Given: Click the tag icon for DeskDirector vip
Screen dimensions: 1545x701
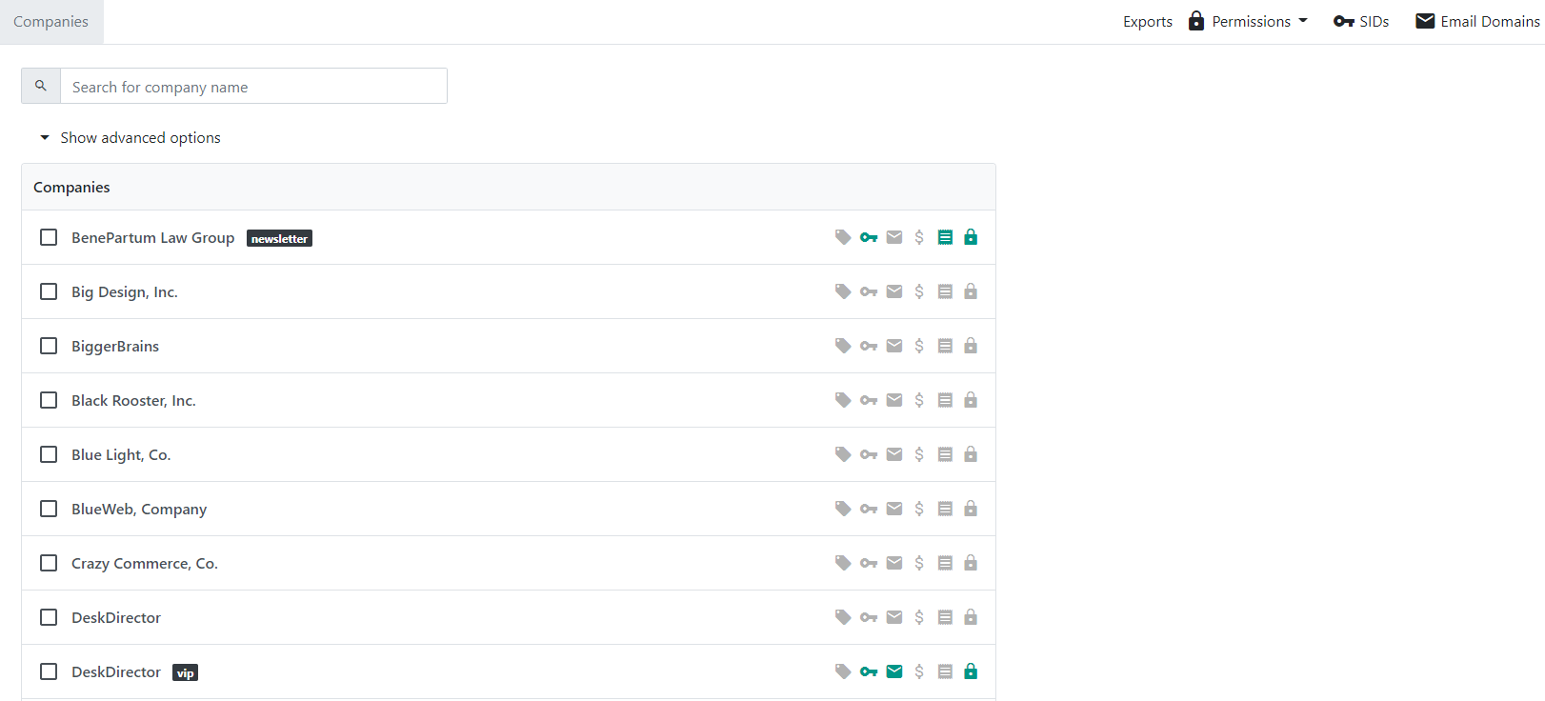Looking at the screenshot, I should click(843, 671).
